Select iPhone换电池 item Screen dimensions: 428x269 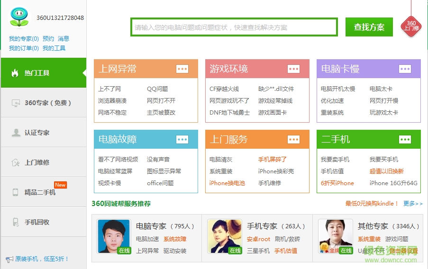tap(227, 183)
